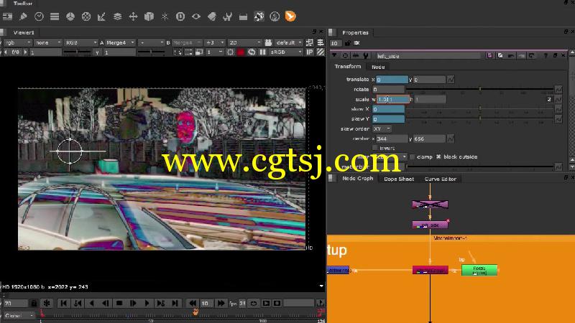
Task: Play forward
Action: point(147,303)
